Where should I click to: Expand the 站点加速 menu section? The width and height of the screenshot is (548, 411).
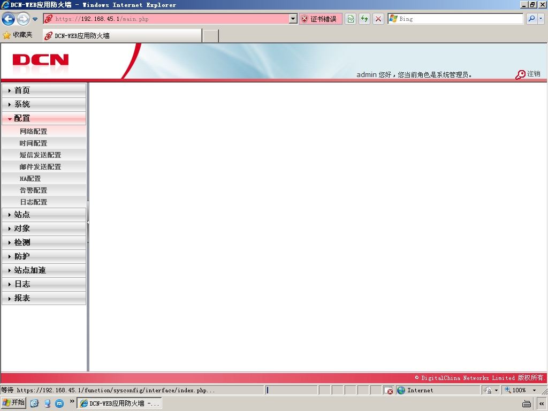pos(44,270)
